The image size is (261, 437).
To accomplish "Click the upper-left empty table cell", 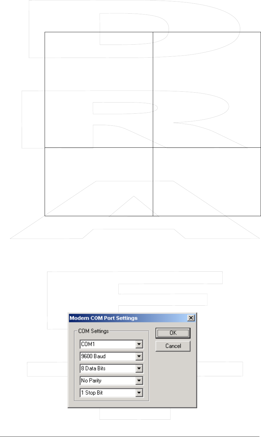I will coord(99,90).
